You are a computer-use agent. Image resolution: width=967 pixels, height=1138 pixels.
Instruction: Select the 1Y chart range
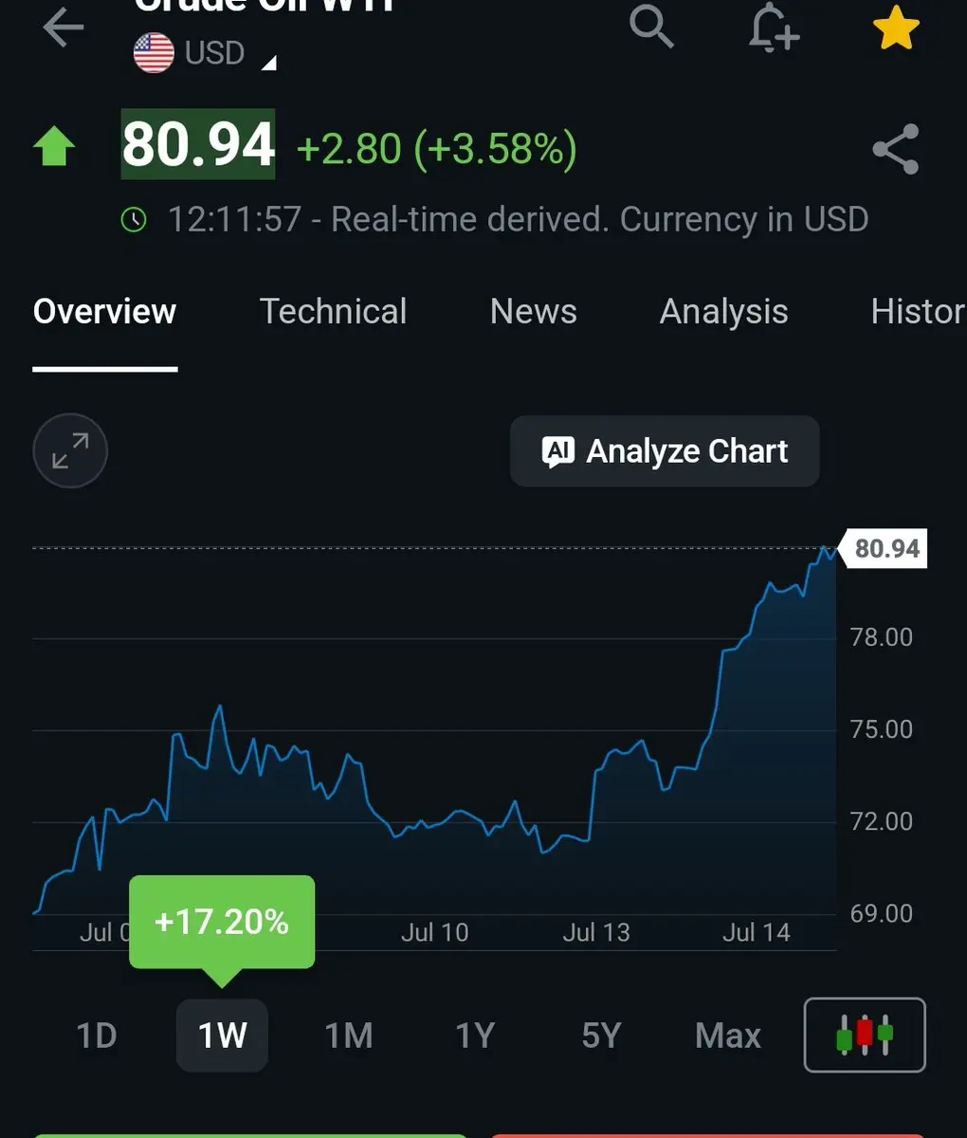click(x=475, y=1036)
